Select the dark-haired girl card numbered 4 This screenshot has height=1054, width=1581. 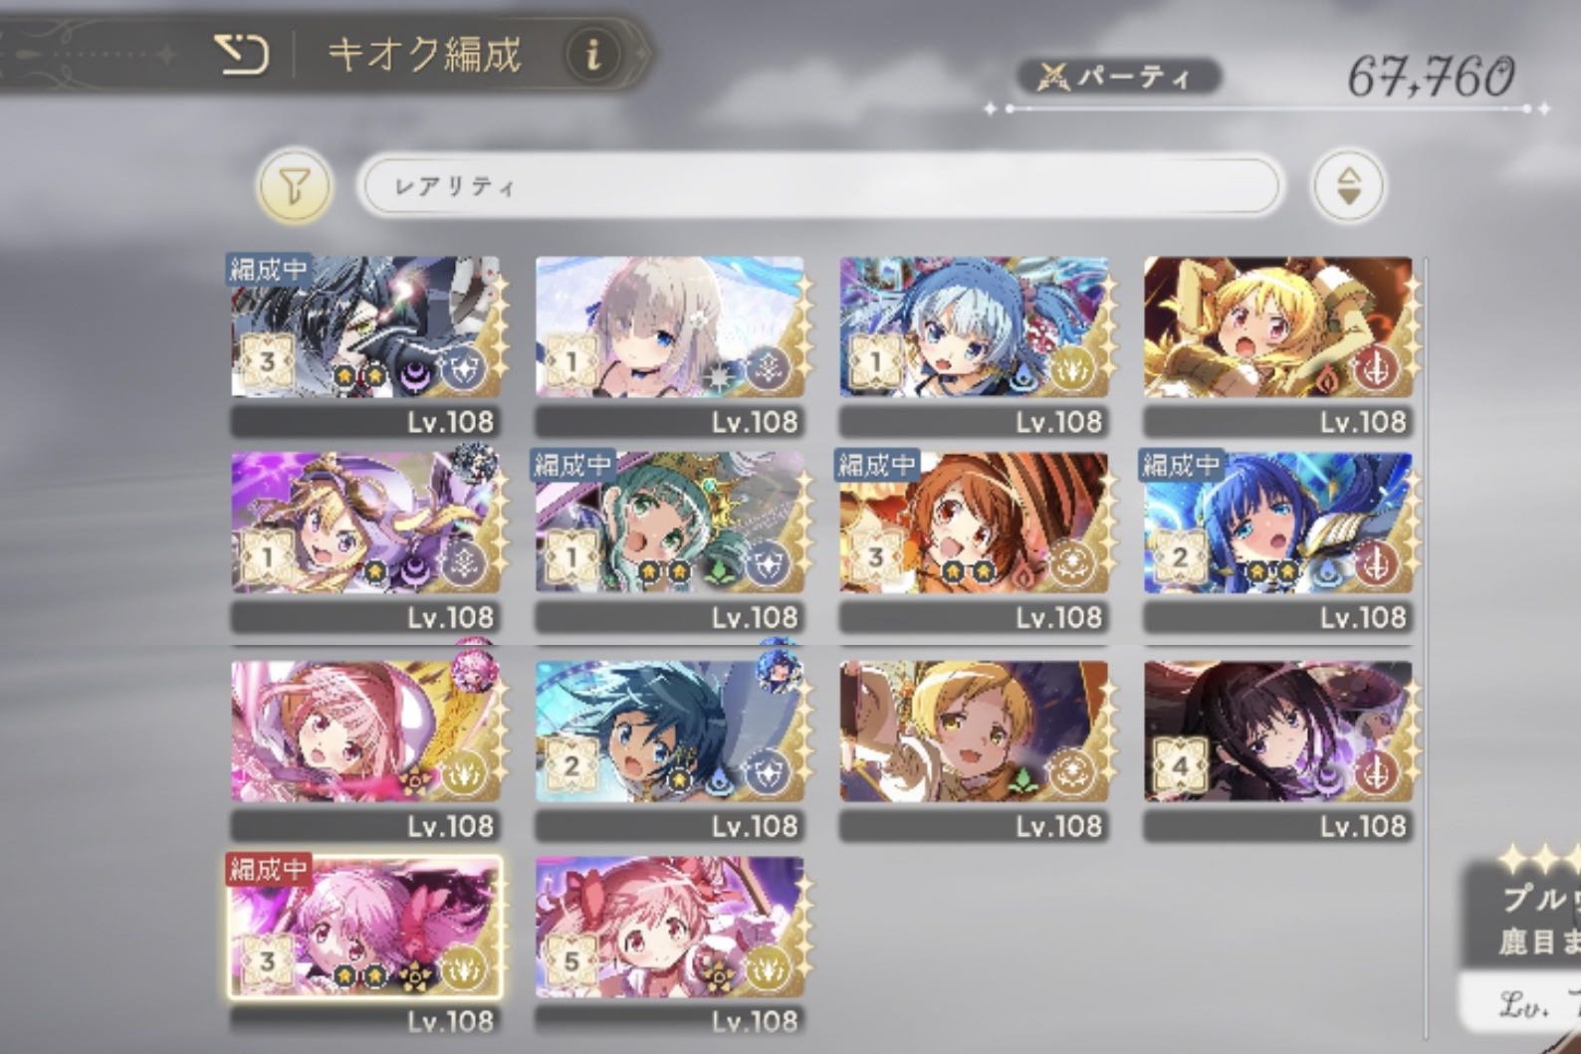pos(1279,732)
